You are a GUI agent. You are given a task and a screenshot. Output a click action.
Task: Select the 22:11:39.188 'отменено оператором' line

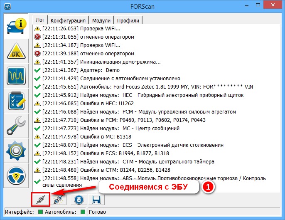(156, 54)
